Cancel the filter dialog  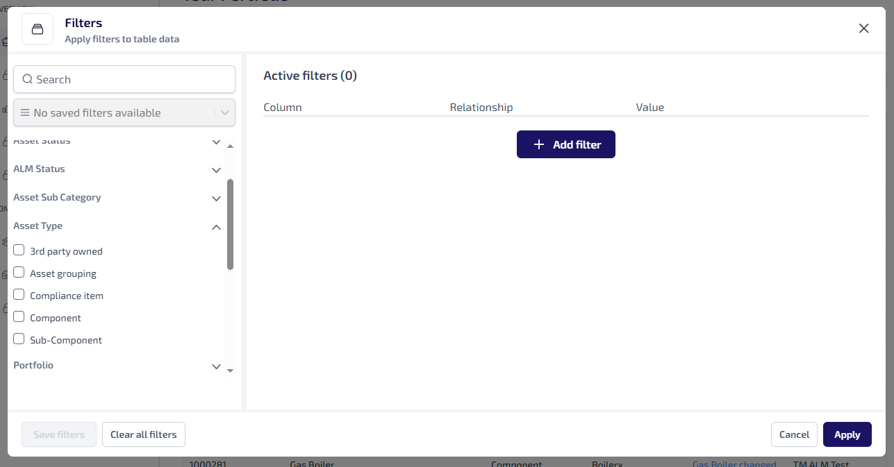[793, 434]
